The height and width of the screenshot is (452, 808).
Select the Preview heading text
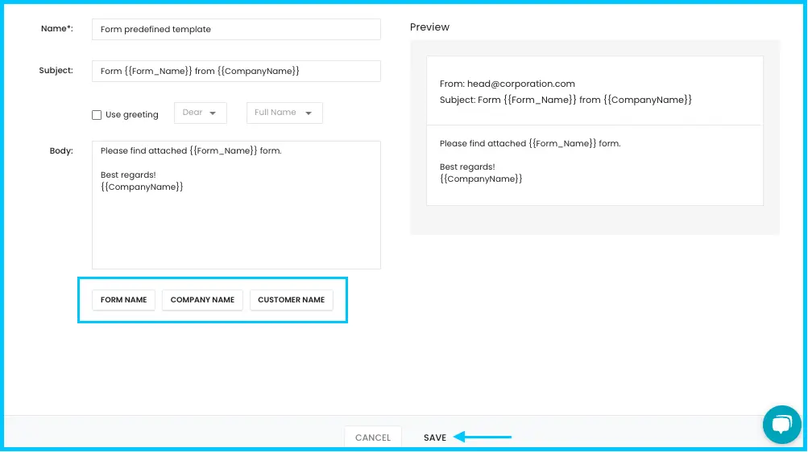pos(429,27)
